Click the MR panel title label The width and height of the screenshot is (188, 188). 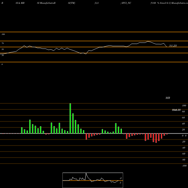[x=168, y=98]
